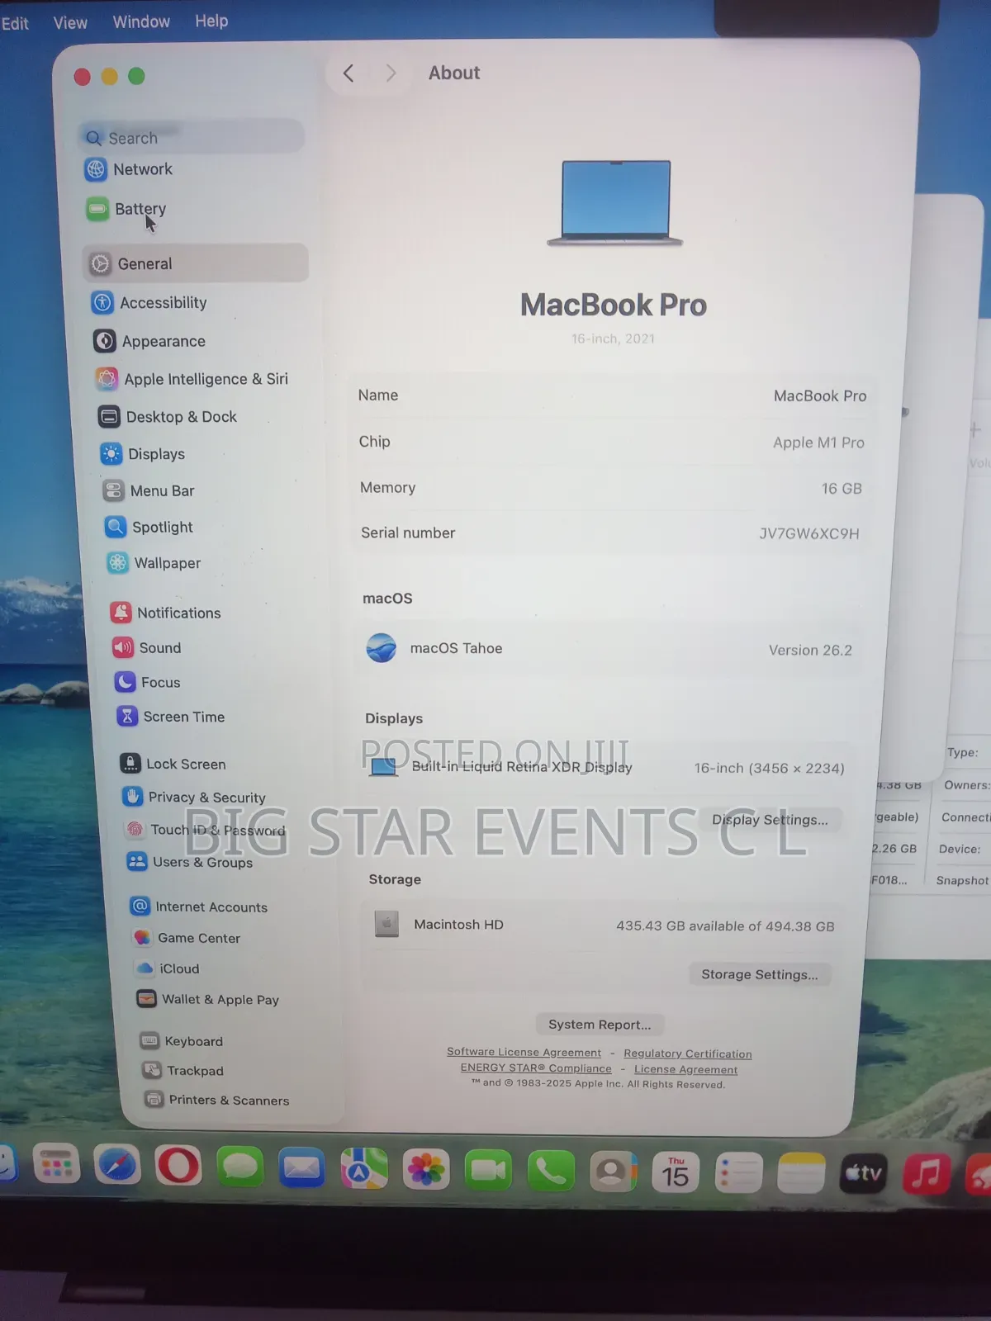Open Software License Agreement link
991x1321 pixels.
(524, 1052)
